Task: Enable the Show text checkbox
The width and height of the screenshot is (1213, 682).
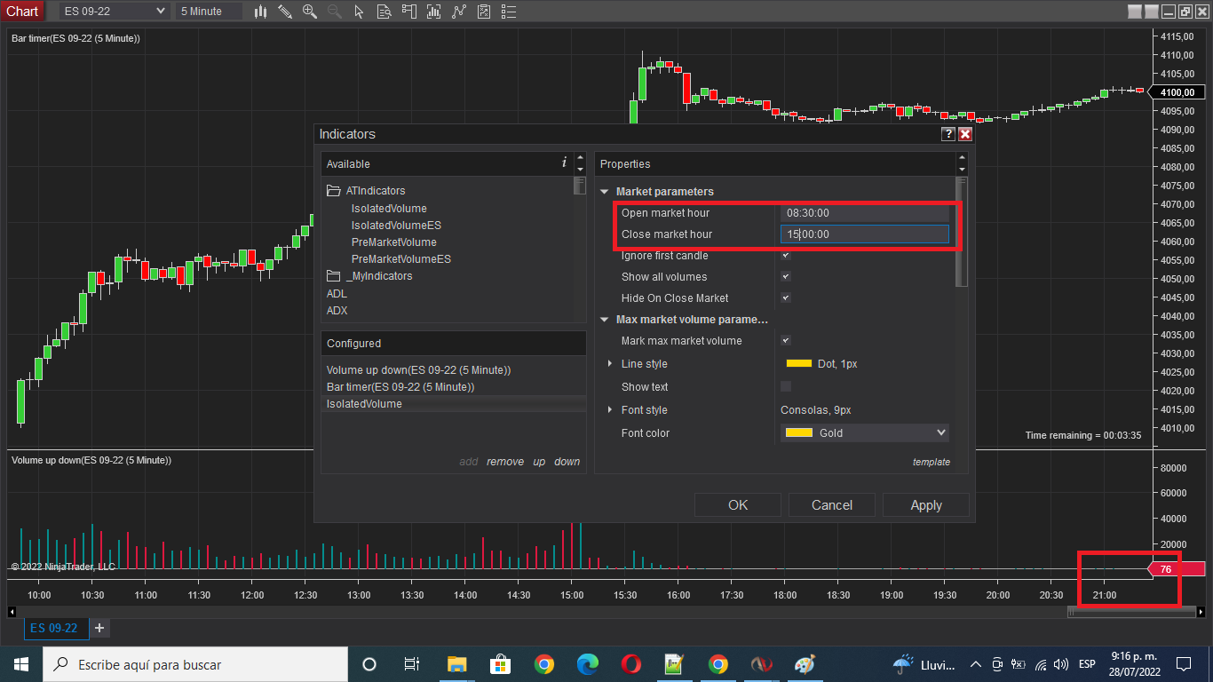Action: tap(785, 386)
